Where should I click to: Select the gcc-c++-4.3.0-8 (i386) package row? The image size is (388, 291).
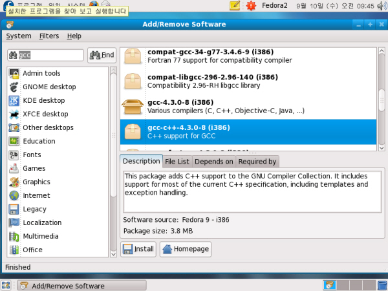pos(248,132)
